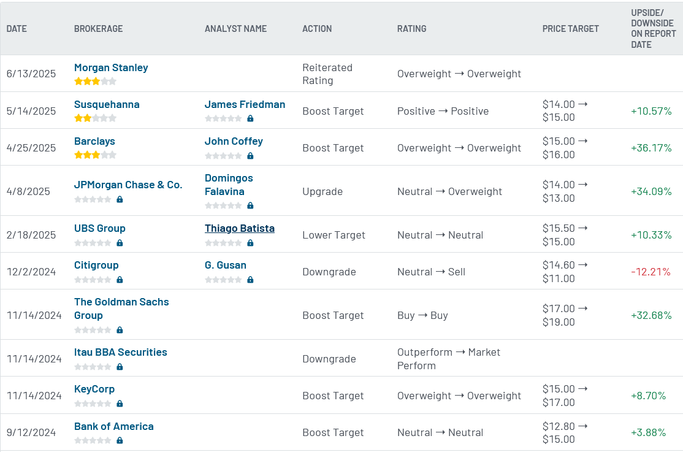Open analyst Thiago Batista's profile

coord(240,228)
